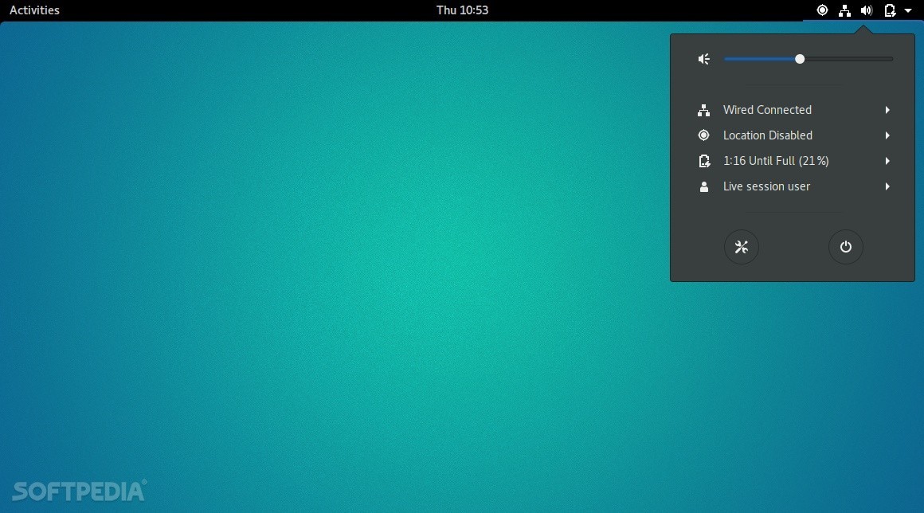Click the wired network icon in the top bar
The width and height of the screenshot is (924, 513).
tap(844, 10)
